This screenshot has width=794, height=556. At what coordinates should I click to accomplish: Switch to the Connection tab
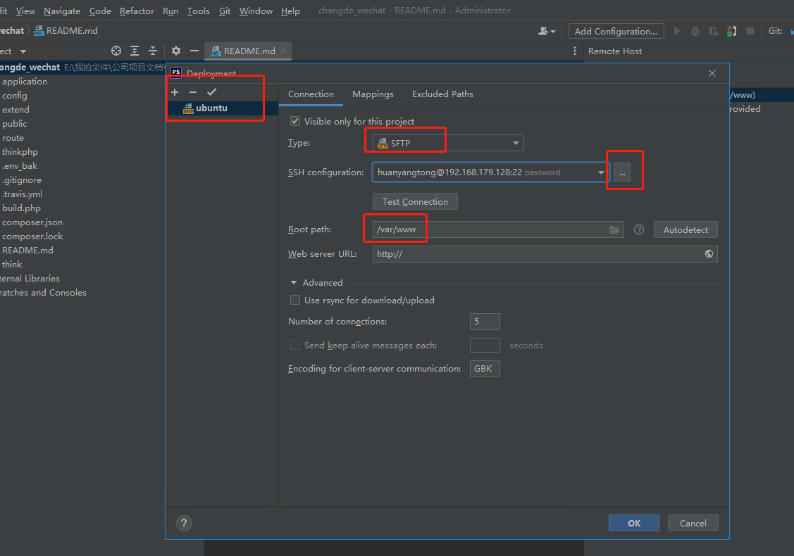point(311,94)
